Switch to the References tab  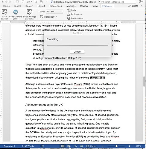pyautogui.click(x=56, y=6)
